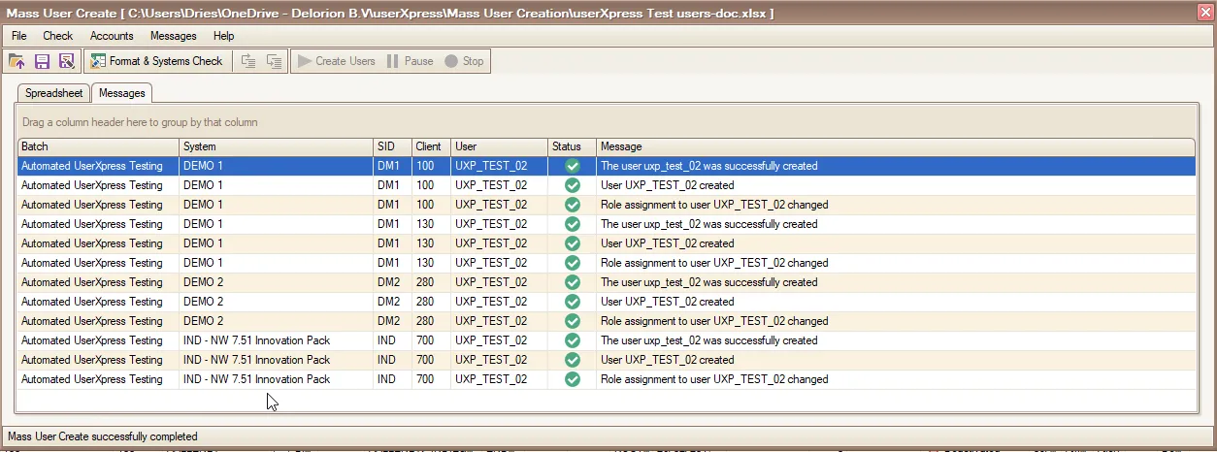1217x452 pixels.
Task: Click the Pause button in toolbar
Action: 410,61
